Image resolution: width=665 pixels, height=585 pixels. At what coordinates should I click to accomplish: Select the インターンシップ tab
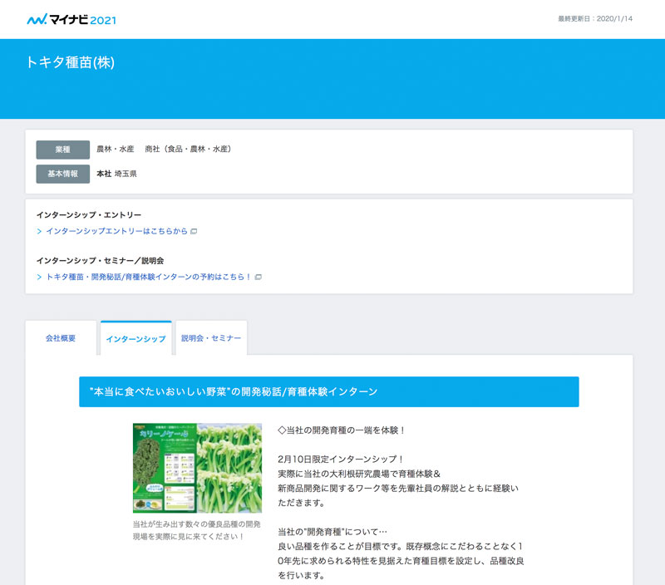[136, 338]
